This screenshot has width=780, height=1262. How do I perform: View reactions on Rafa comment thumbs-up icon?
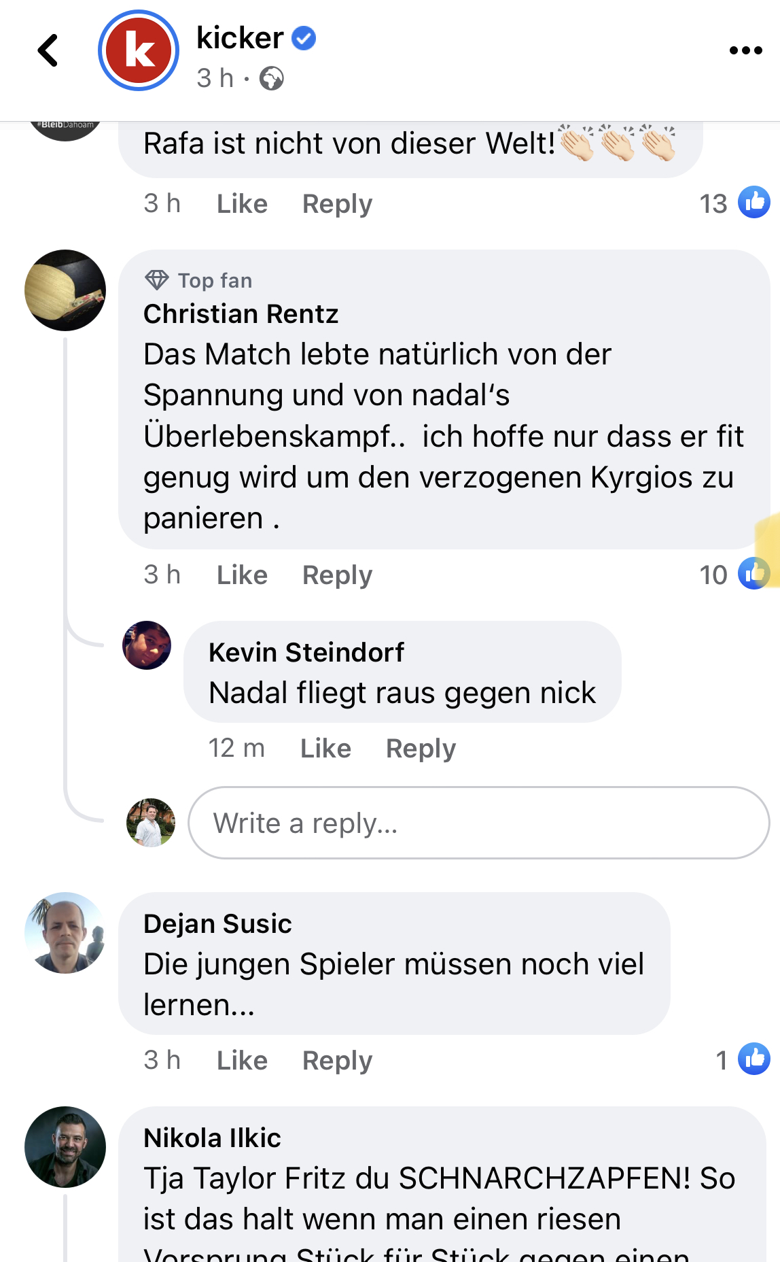pyautogui.click(x=754, y=202)
